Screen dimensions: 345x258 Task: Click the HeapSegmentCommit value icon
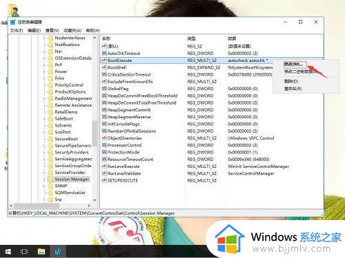pyautogui.click(x=104, y=110)
